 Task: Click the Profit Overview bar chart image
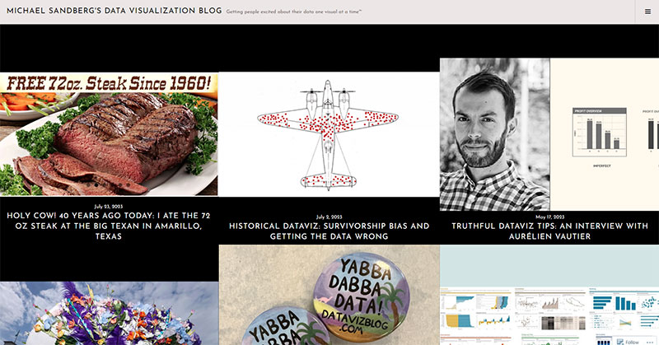click(605, 134)
